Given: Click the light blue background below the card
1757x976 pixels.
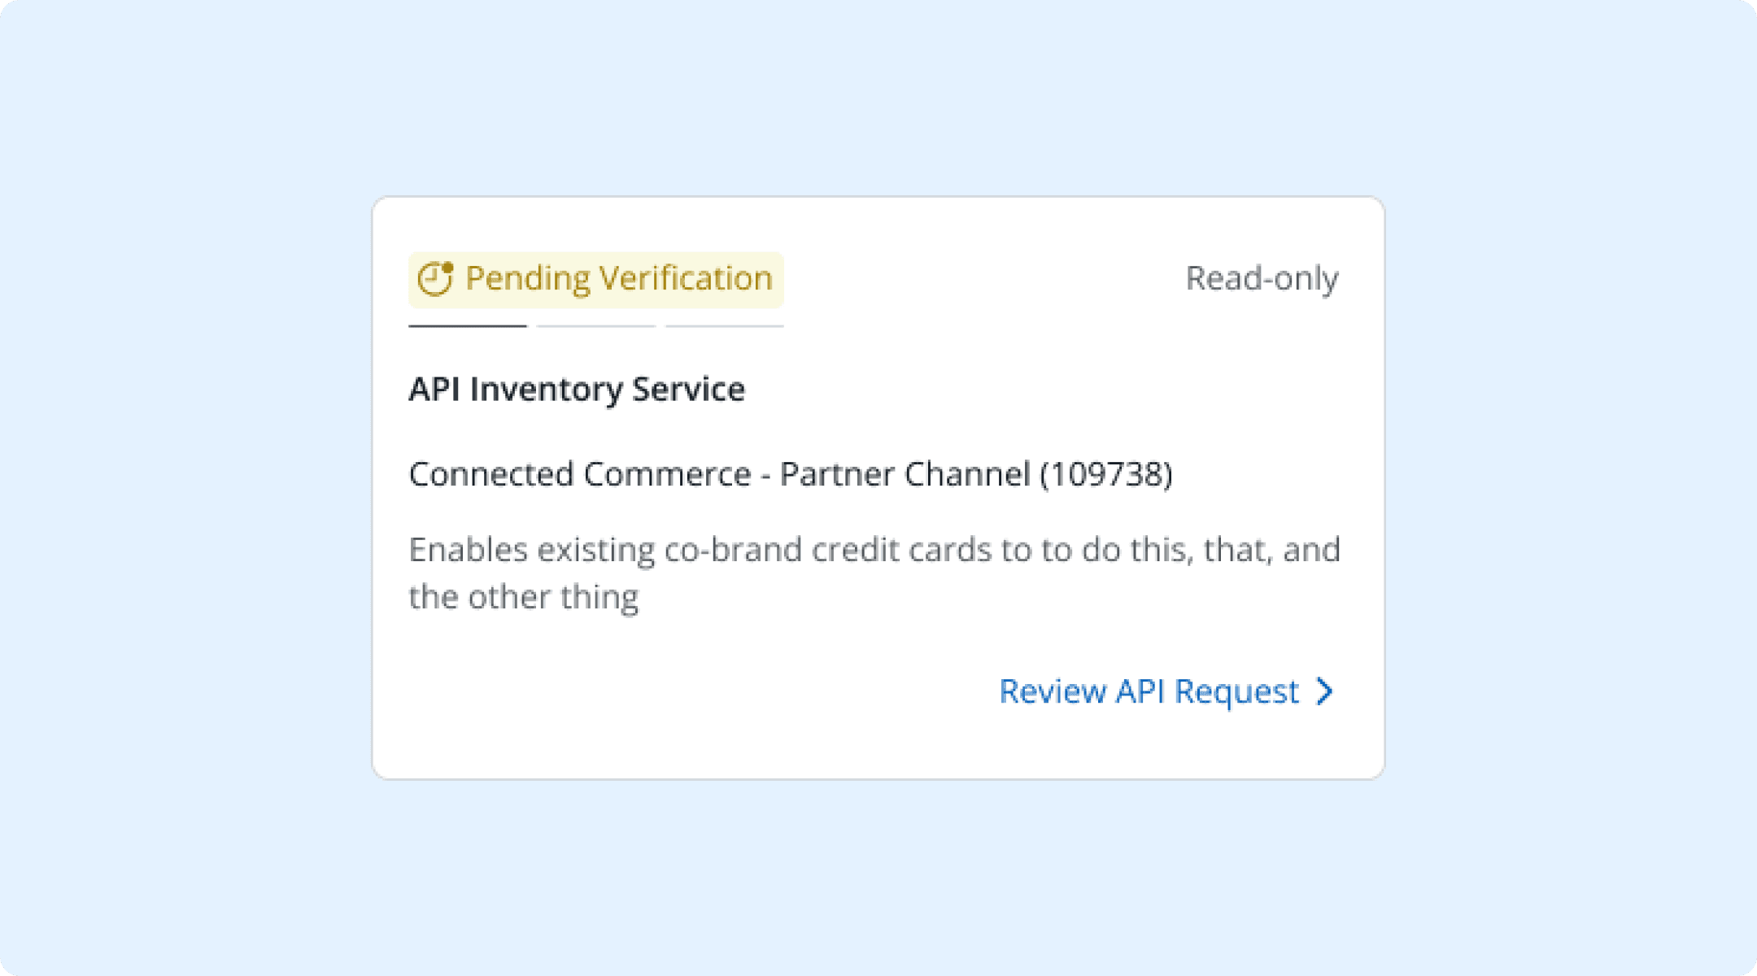Looking at the screenshot, I should click(878, 878).
